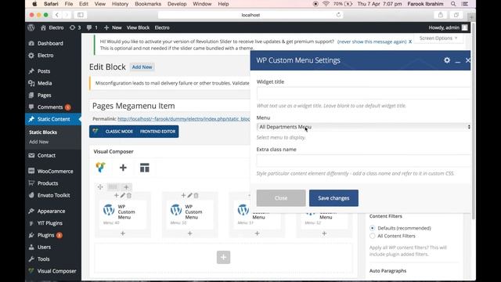Add a column using the plus next to row layout

[126, 187]
